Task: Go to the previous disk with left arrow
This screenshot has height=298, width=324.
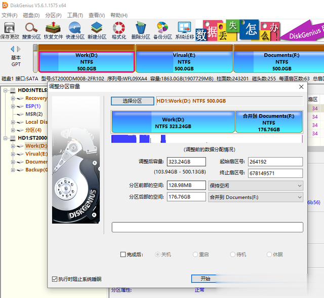Action: [x=12, y=49]
